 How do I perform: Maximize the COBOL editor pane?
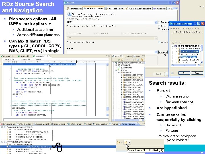click(x=109, y=56)
